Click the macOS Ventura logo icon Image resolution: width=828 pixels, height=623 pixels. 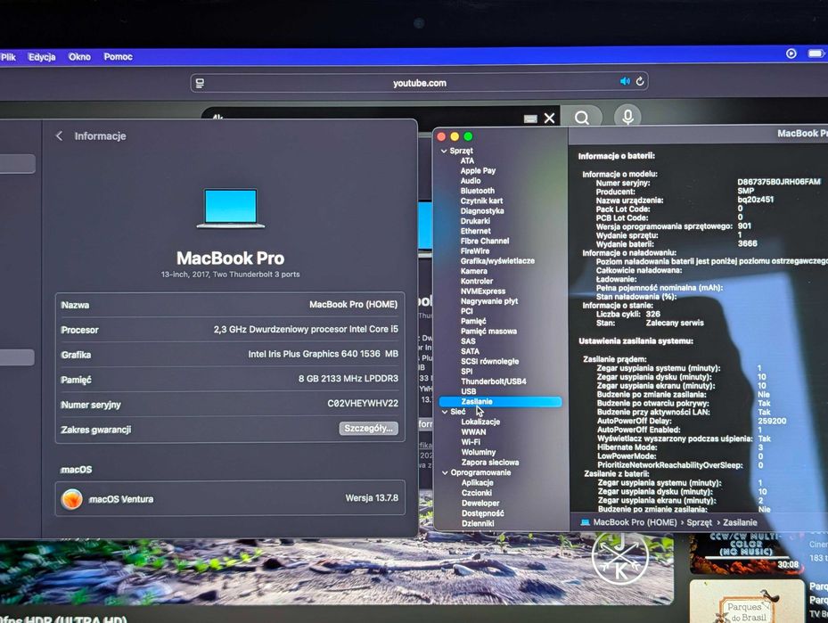72,499
